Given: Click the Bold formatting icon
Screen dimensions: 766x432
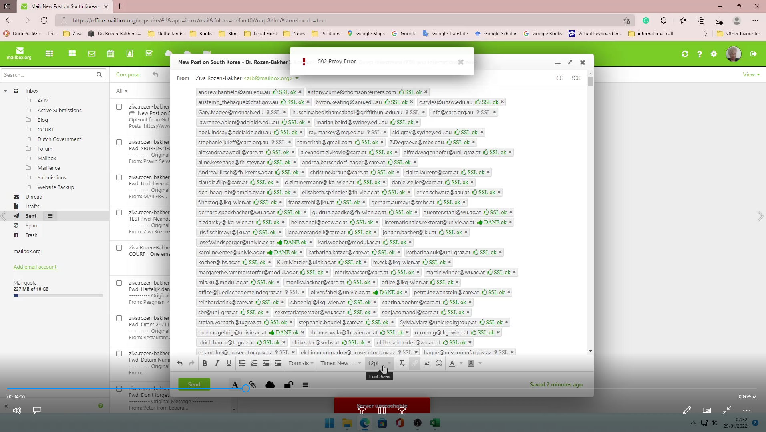Looking at the screenshot, I should pyautogui.click(x=205, y=363).
